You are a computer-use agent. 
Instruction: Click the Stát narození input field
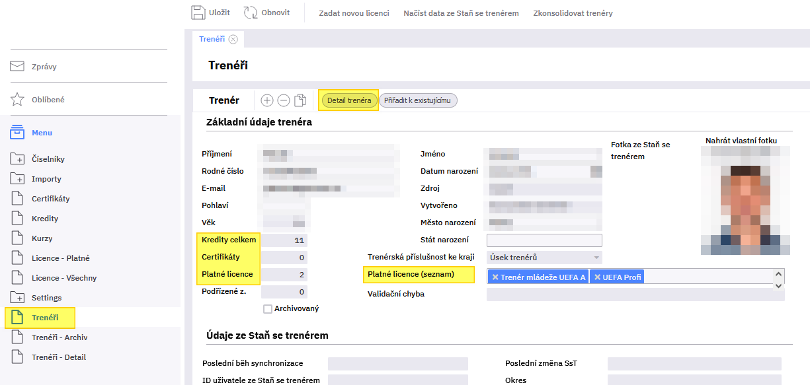[x=544, y=240]
